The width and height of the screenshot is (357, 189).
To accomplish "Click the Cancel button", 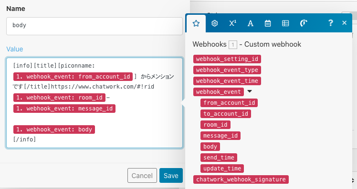I will (142, 175).
